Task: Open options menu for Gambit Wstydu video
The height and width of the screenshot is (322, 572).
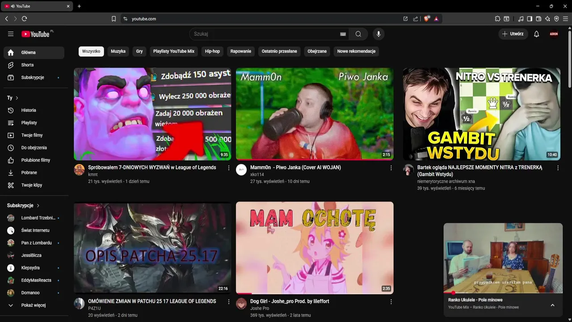Action: (558, 168)
